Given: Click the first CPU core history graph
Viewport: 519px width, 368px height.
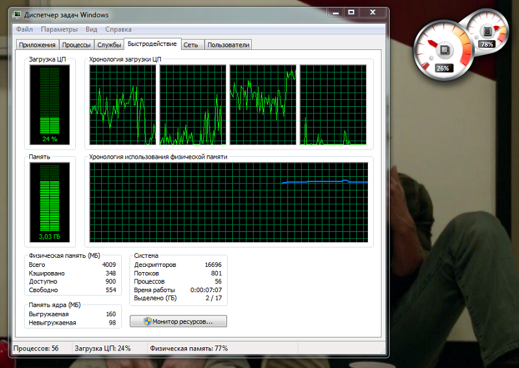Looking at the screenshot, I should pyautogui.click(x=123, y=105).
